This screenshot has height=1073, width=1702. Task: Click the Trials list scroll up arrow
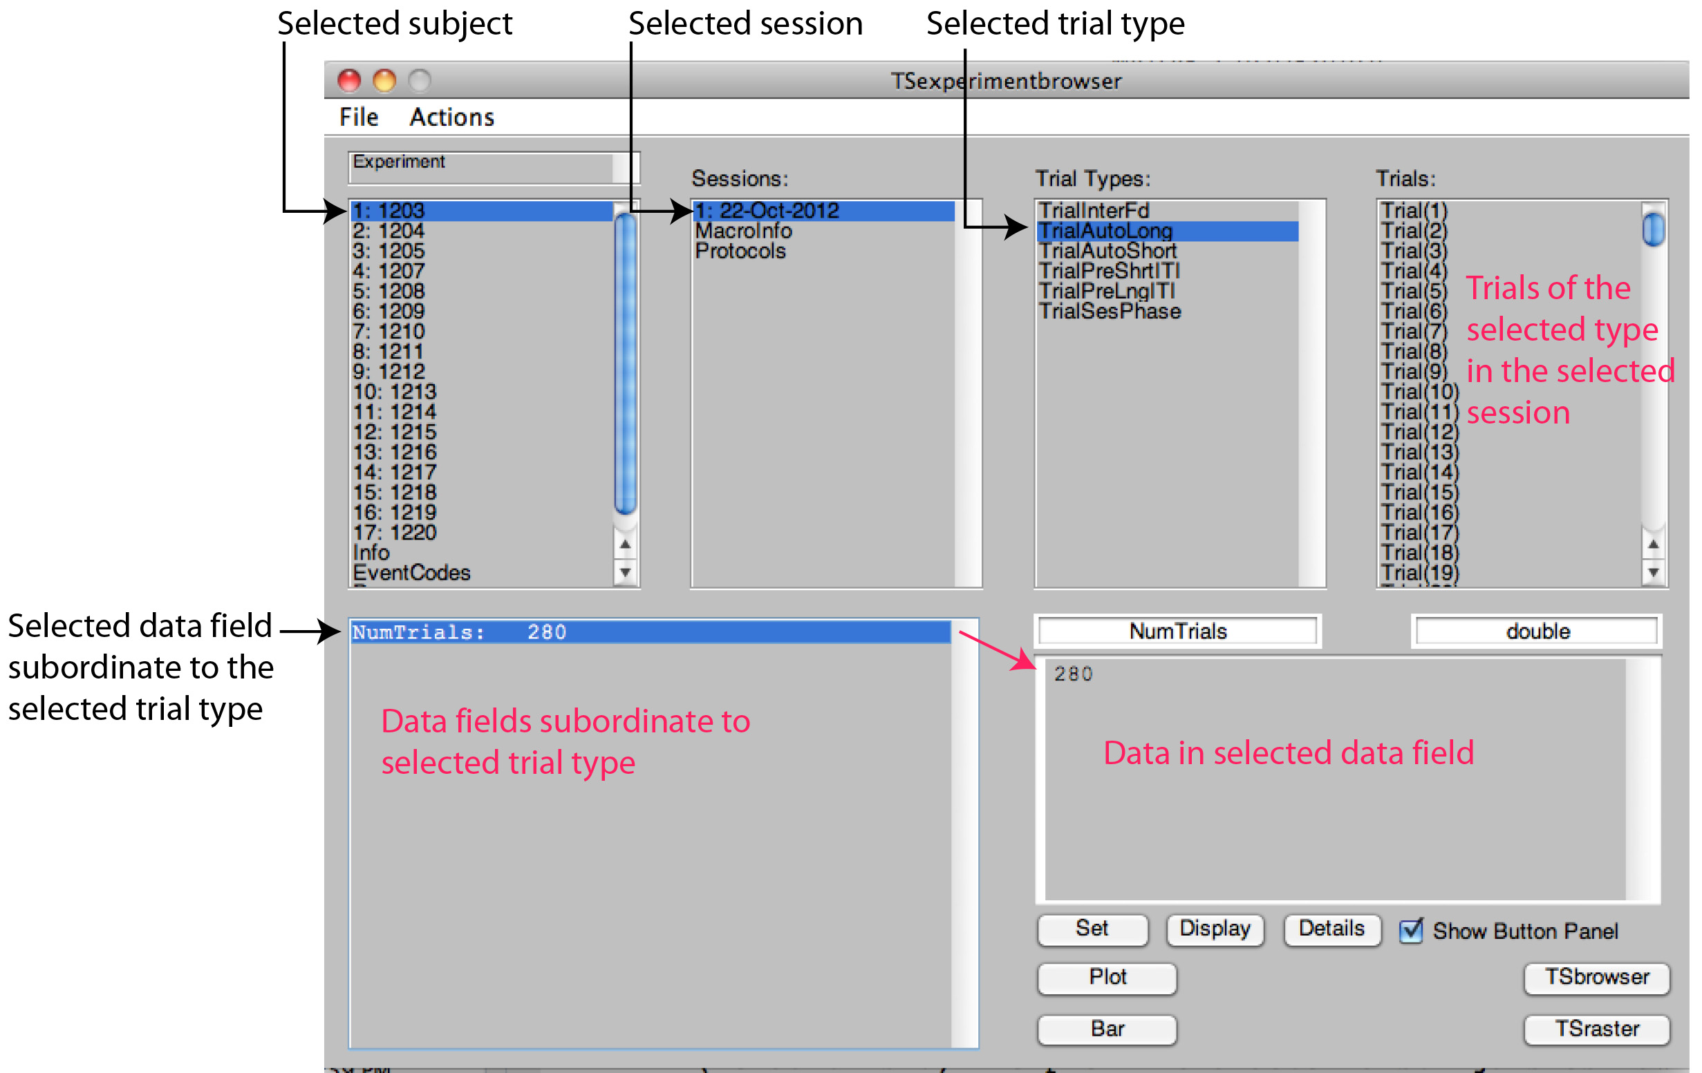pyautogui.click(x=1652, y=544)
